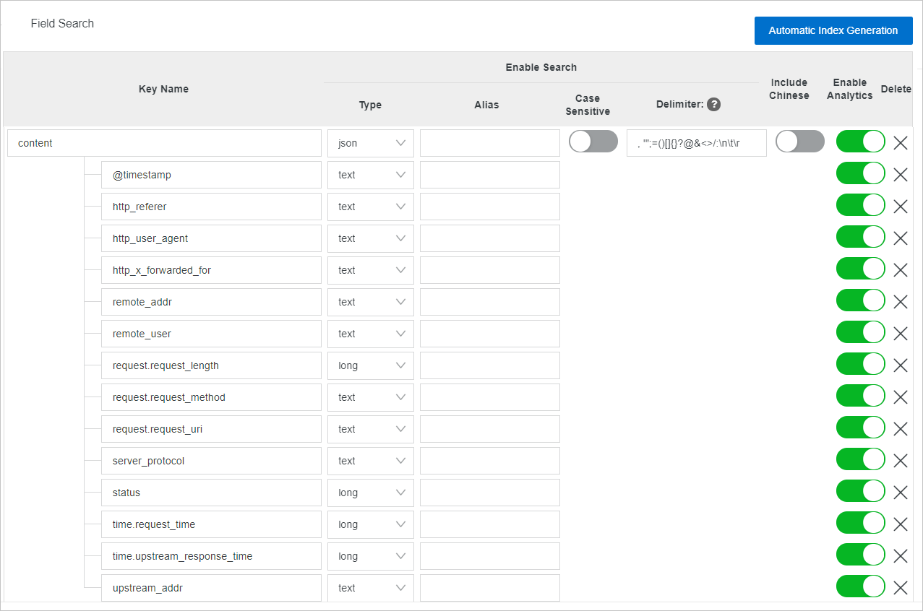The height and width of the screenshot is (611, 923).
Task: Delete the remote_addr field row
Action: coord(901,302)
